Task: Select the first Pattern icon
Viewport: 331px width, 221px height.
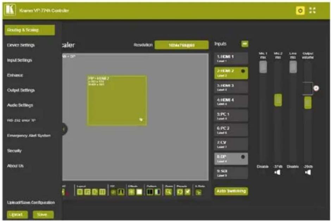Action: coord(150,192)
